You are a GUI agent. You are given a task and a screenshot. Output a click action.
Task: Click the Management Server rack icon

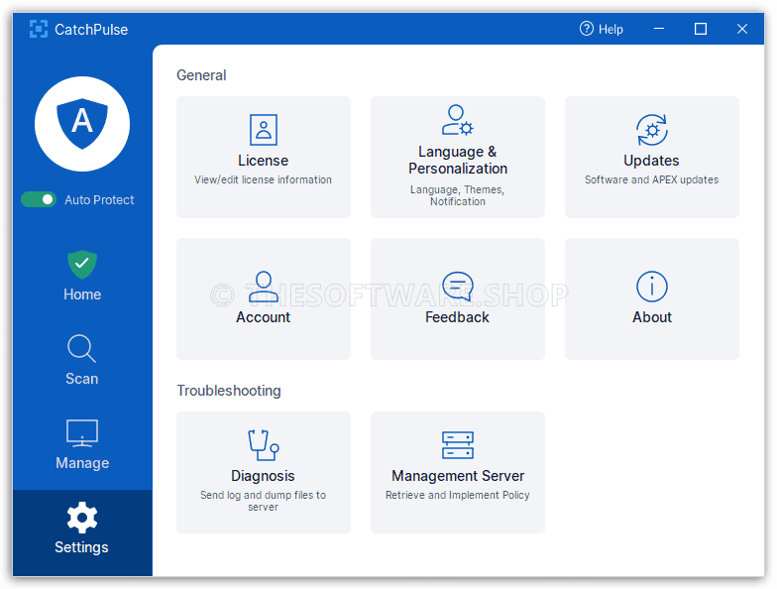(x=458, y=444)
